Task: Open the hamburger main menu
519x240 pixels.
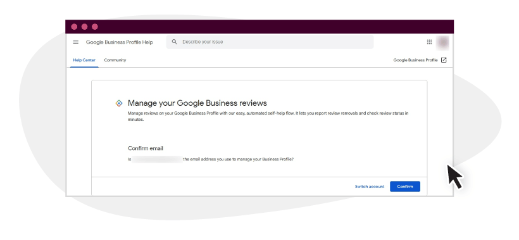Action: (x=76, y=42)
